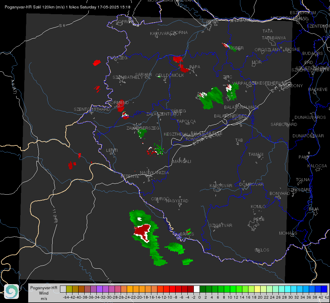Viewport: 330px width, 303px height.
Task: Click the "-64" value at the scale start
Action: point(66,297)
